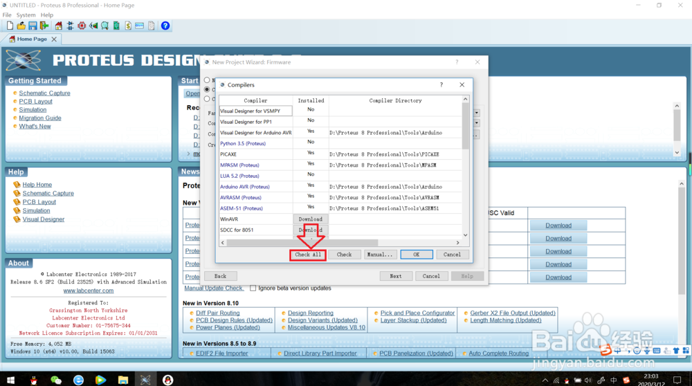Viewport: 692px width, 386px height.
Task: Open a project via the folder icon
Action: point(21,26)
